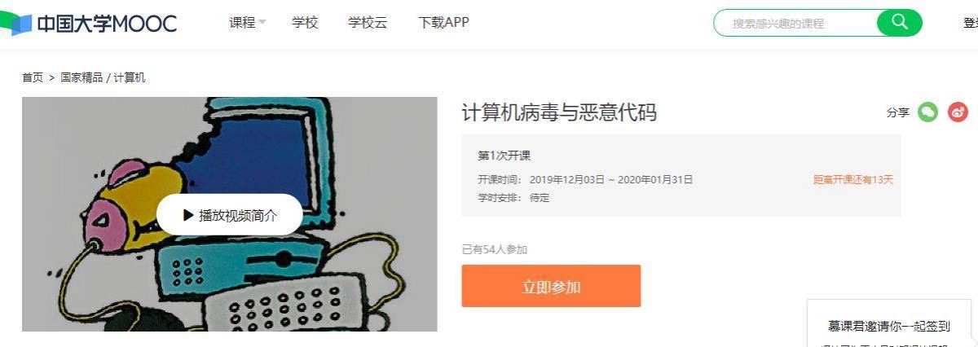
Task: Click the login link at top right
Action: (x=970, y=23)
